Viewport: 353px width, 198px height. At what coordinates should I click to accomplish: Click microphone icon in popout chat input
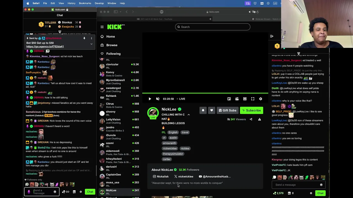pyautogui.click(x=29, y=192)
